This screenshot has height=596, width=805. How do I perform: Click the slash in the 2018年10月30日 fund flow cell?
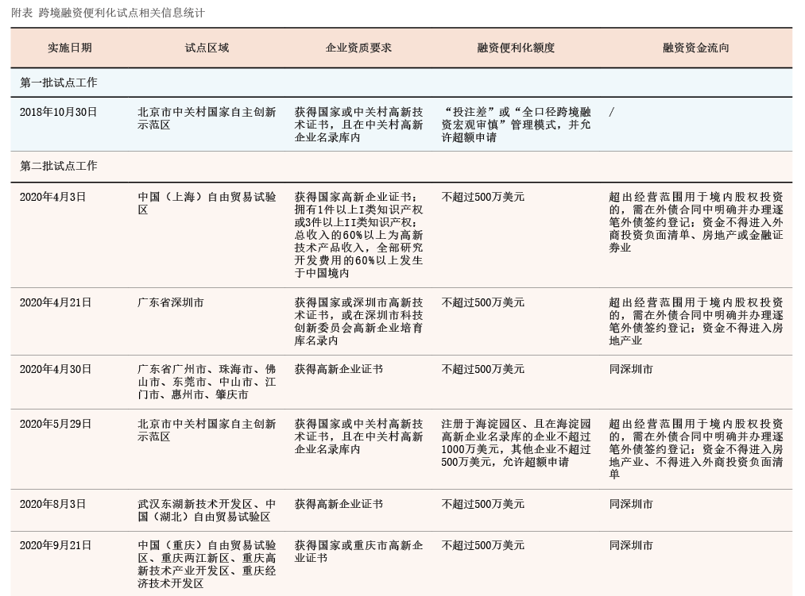(x=611, y=112)
